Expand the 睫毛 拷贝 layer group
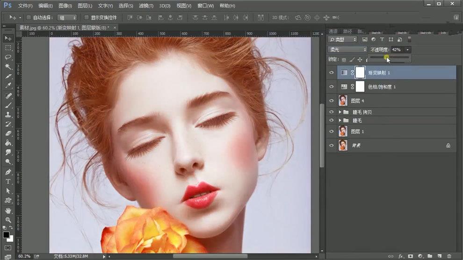Viewport: 463px width, 260px height. click(340, 112)
